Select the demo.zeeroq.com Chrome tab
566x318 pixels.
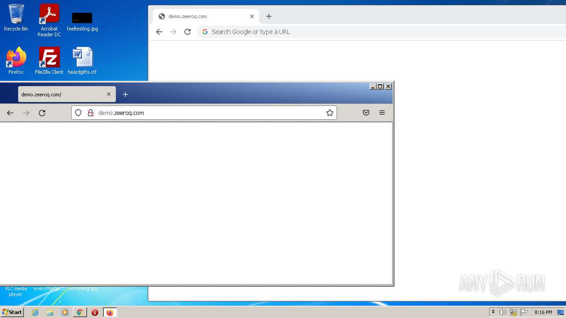[206, 16]
